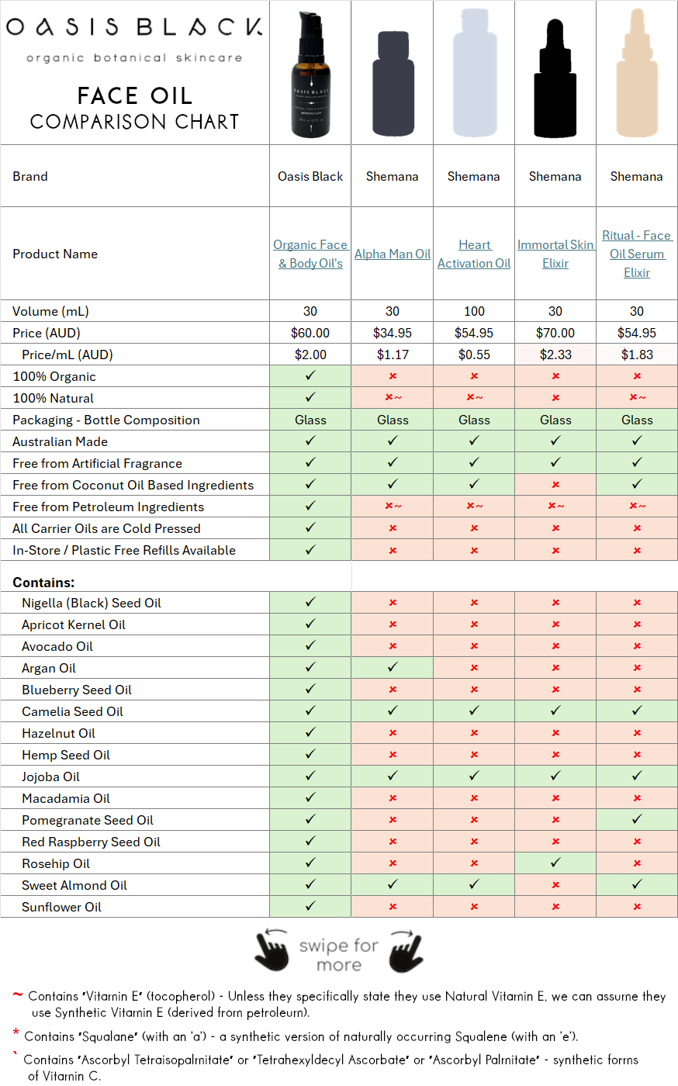This screenshot has width=678, height=1086.
Task: Click the beige dropper bottle silhouette
Action: 637,72
